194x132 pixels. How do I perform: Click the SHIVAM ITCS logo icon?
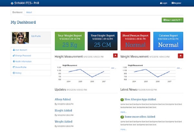[12, 3]
